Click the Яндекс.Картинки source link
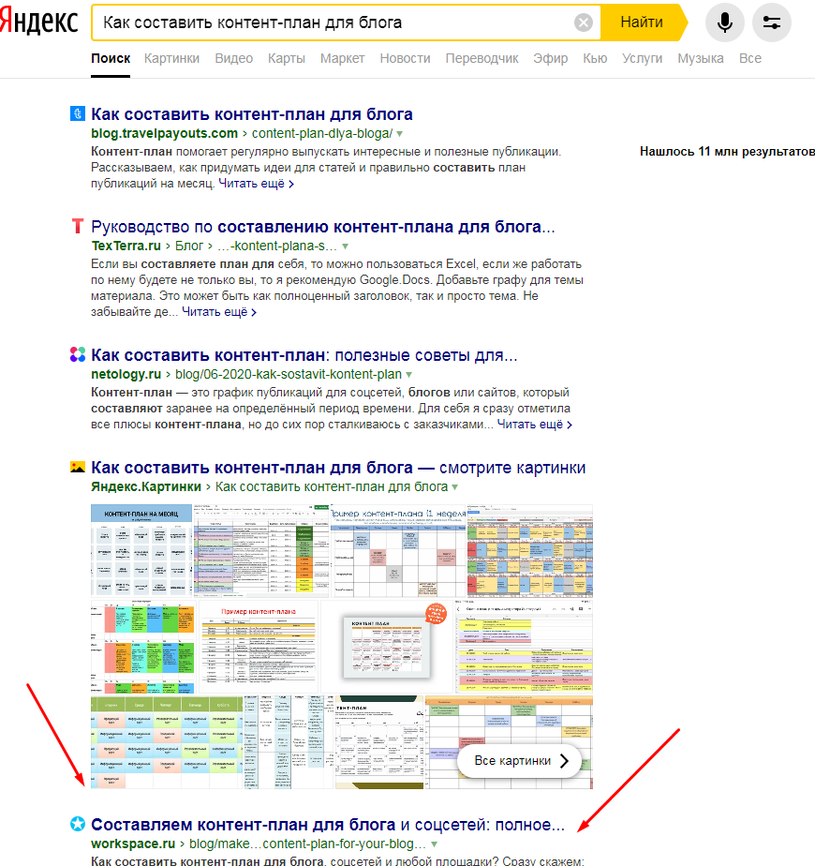This screenshot has height=866, width=815. pos(146,486)
